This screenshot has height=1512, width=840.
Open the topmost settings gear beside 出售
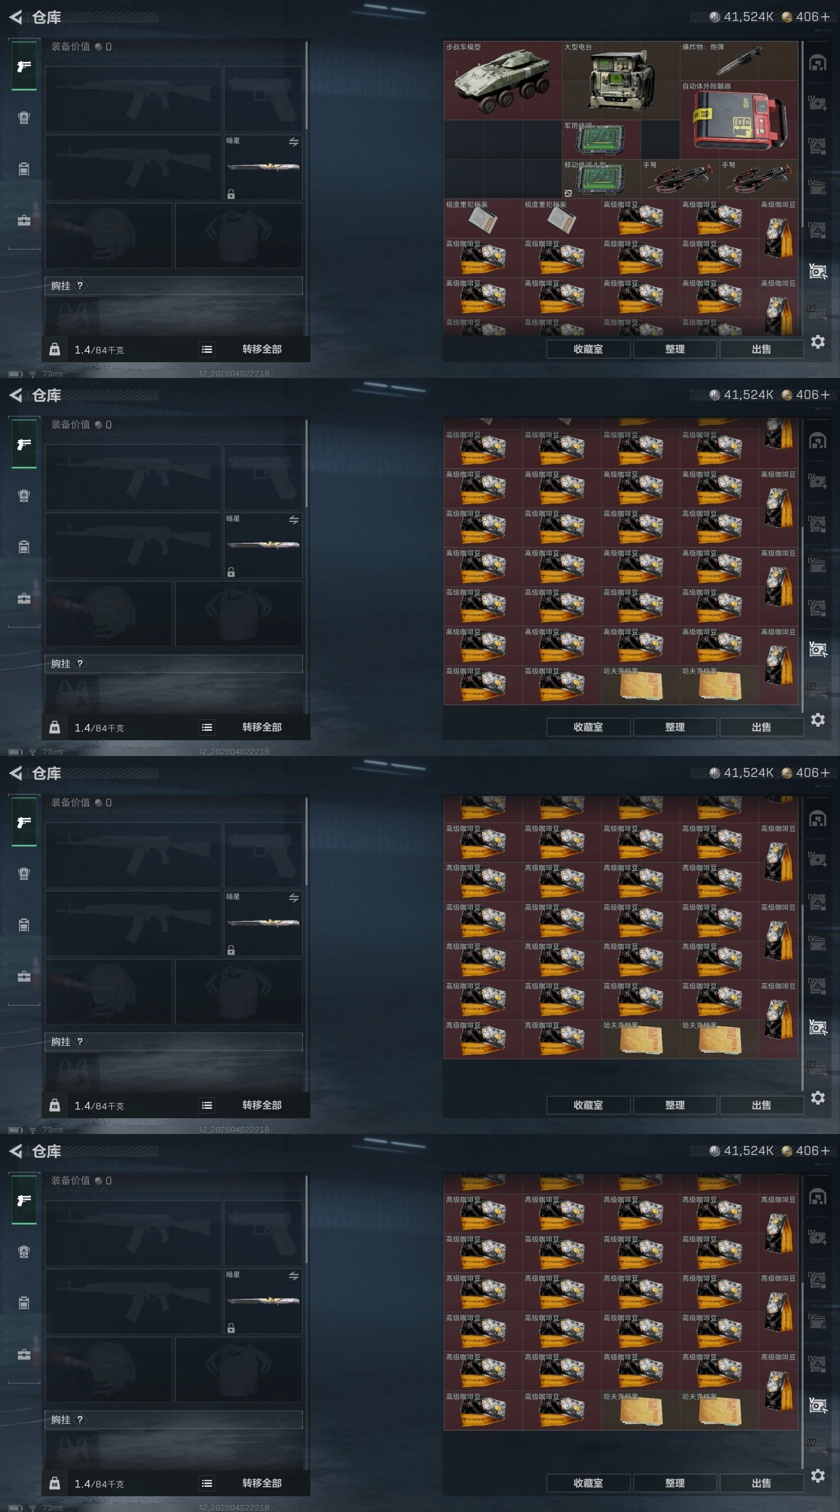click(x=818, y=342)
